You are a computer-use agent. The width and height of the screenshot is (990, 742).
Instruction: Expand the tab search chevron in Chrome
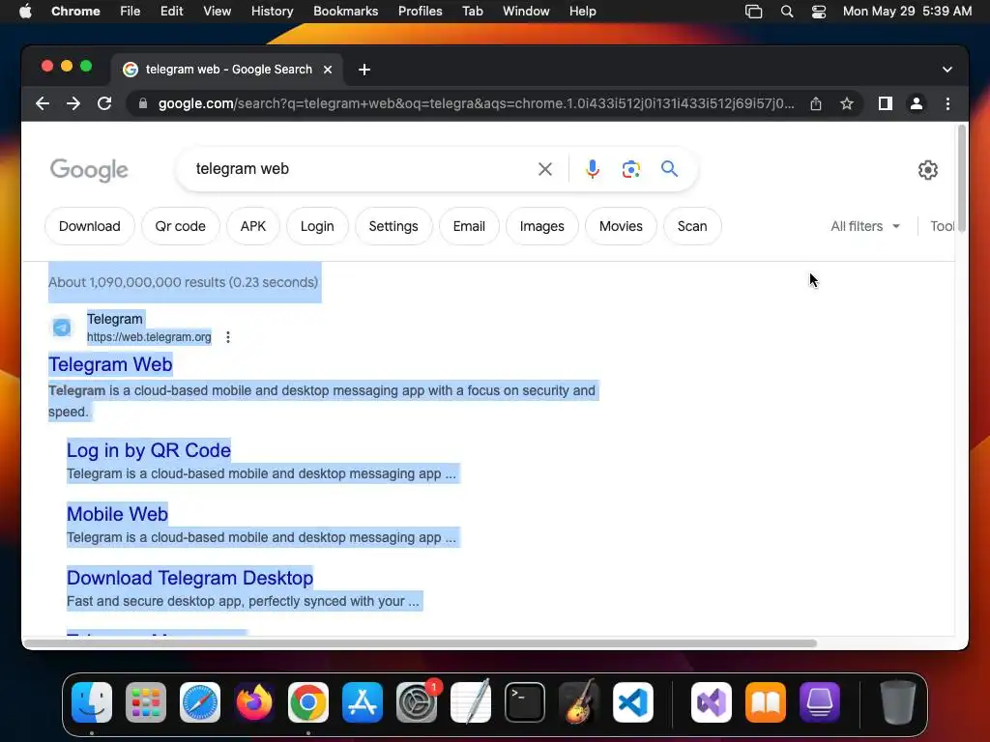[947, 70]
